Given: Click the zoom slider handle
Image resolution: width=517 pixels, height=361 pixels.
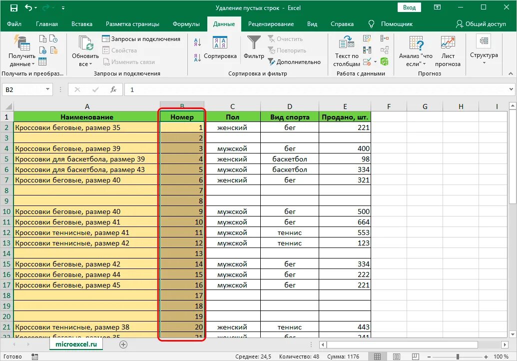Looking at the screenshot, I should click(x=458, y=356).
